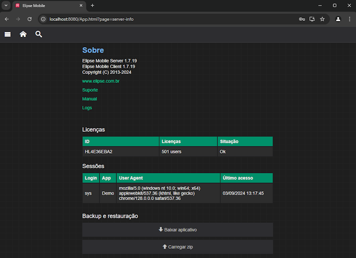Open the password key icon

pos(302,19)
